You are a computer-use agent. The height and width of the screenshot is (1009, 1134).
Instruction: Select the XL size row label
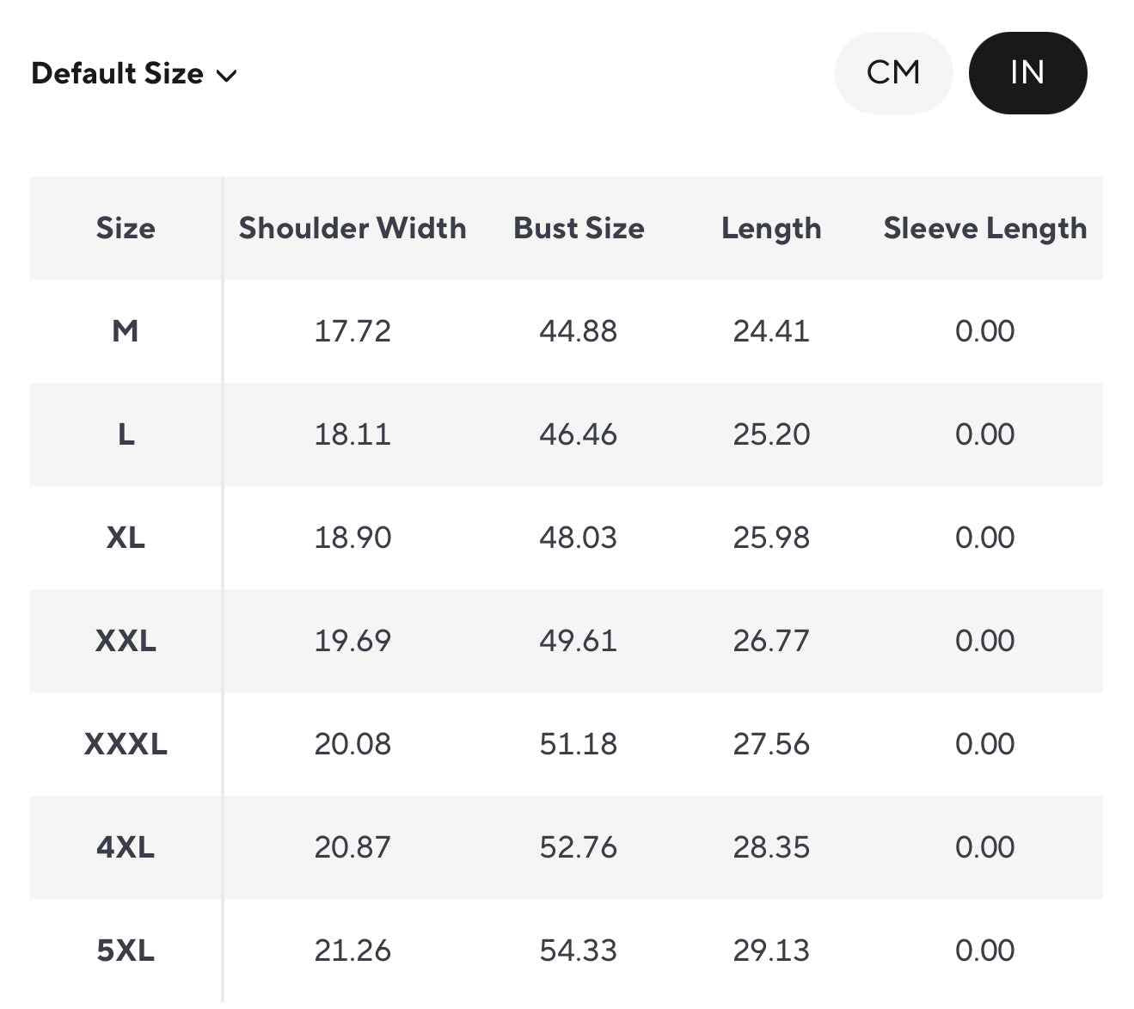click(x=126, y=538)
